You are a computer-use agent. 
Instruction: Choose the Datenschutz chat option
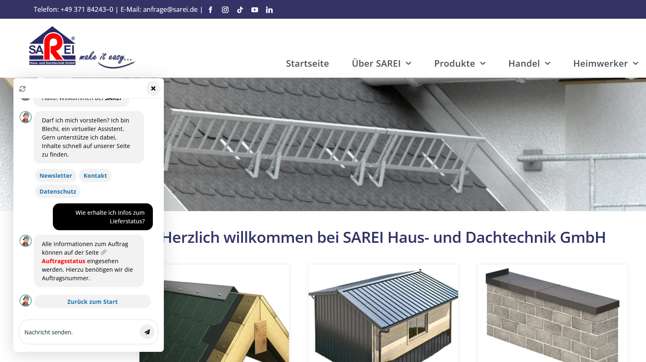pos(58,192)
